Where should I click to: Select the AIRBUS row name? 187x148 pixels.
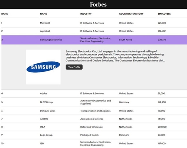coord(44,119)
